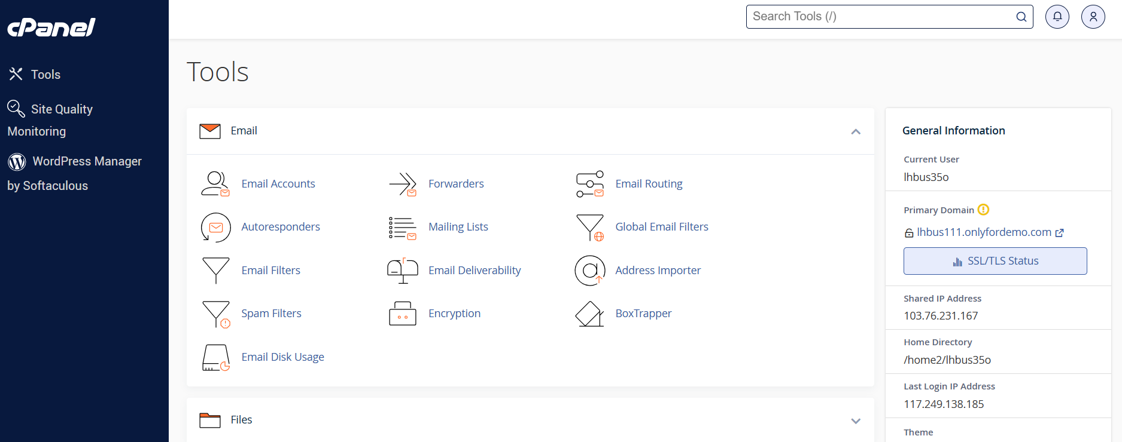Screen dimensions: 1122x442
Task: Click the Files section folder icon
Action: [210, 420]
